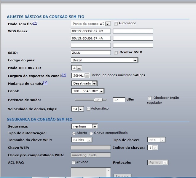Open Canal dropdown showing 108 - 5540 MHz
196x178 pixels.
[88, 91]
